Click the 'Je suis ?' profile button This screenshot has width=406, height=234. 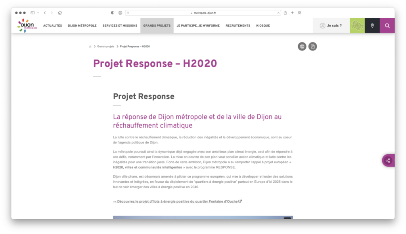coord(331,25)
